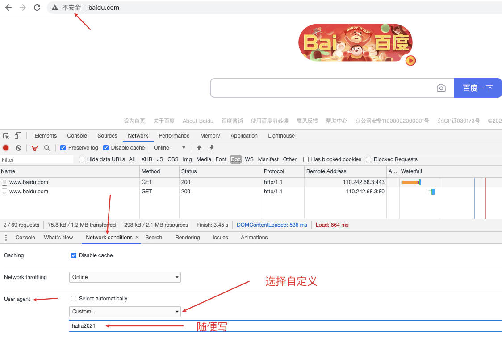Click the network Filter text field
502x338 pixels.
coord(37,160)
